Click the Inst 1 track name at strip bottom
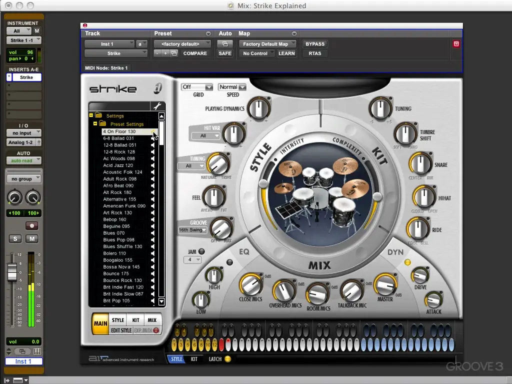 pyautogui.click(x=23, y=361)
